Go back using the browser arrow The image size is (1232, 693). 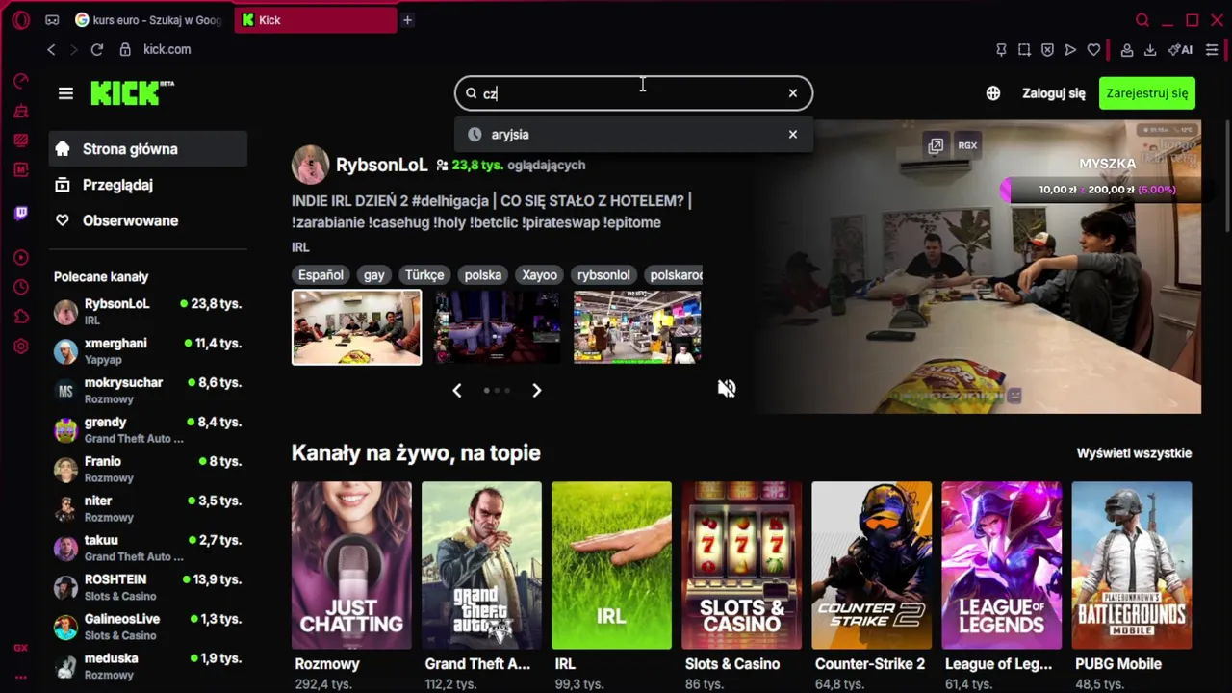click(52, 49)
